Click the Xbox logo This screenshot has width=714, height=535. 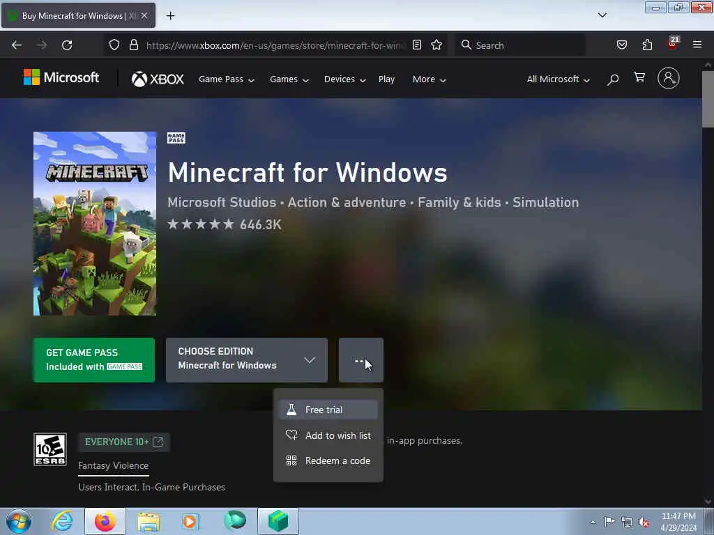tap(158, 79)
